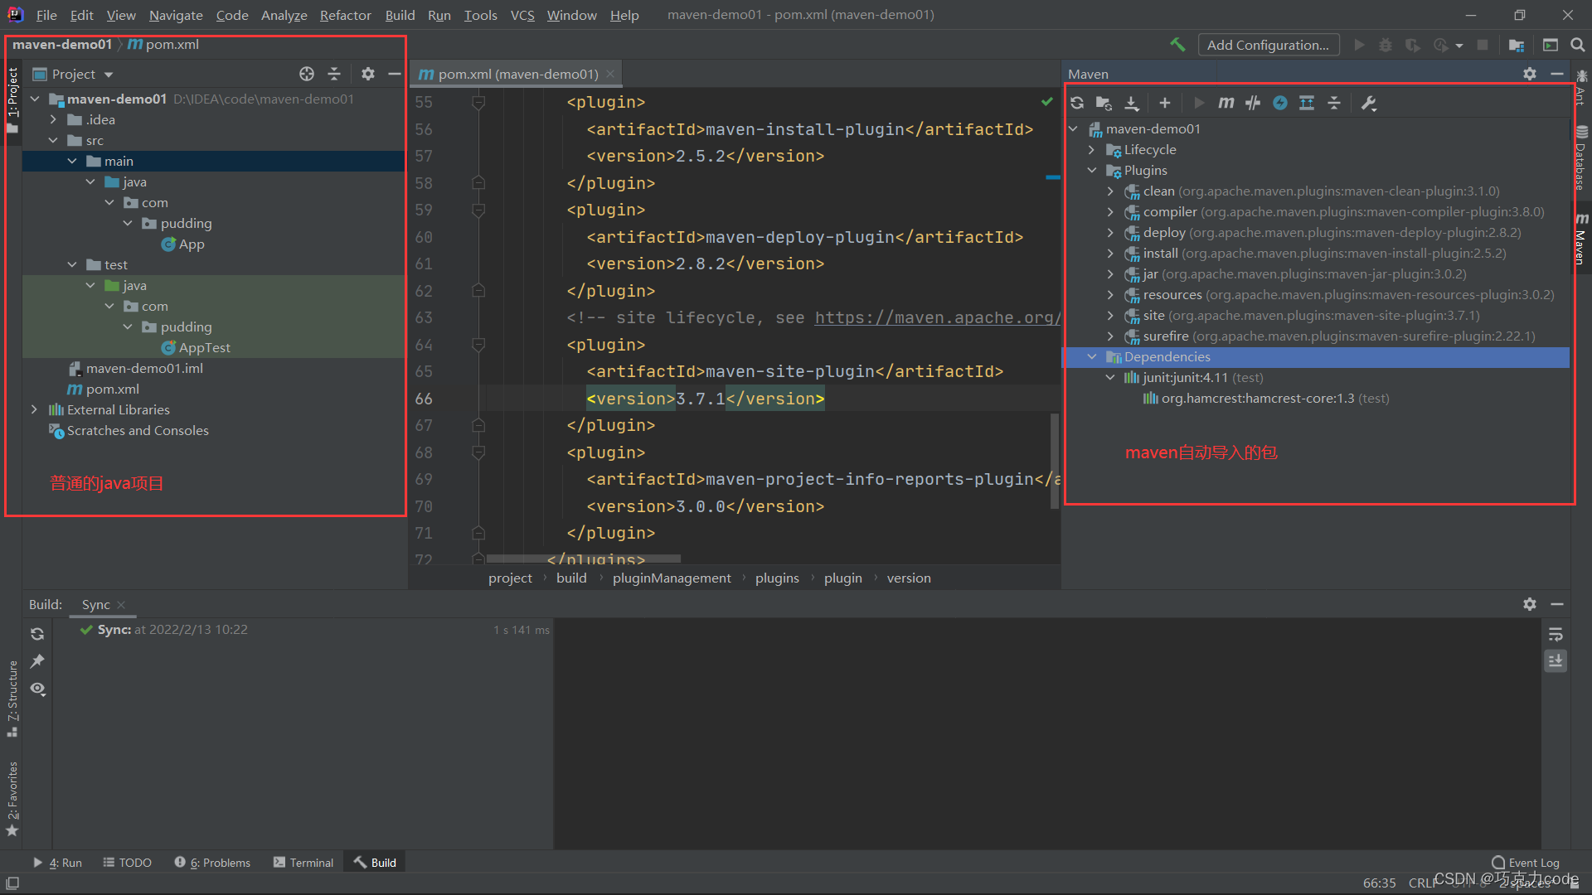Click the Build Project hammer icon
Viewport: 1592px width, 895px height.
[x=1177, y=45]
